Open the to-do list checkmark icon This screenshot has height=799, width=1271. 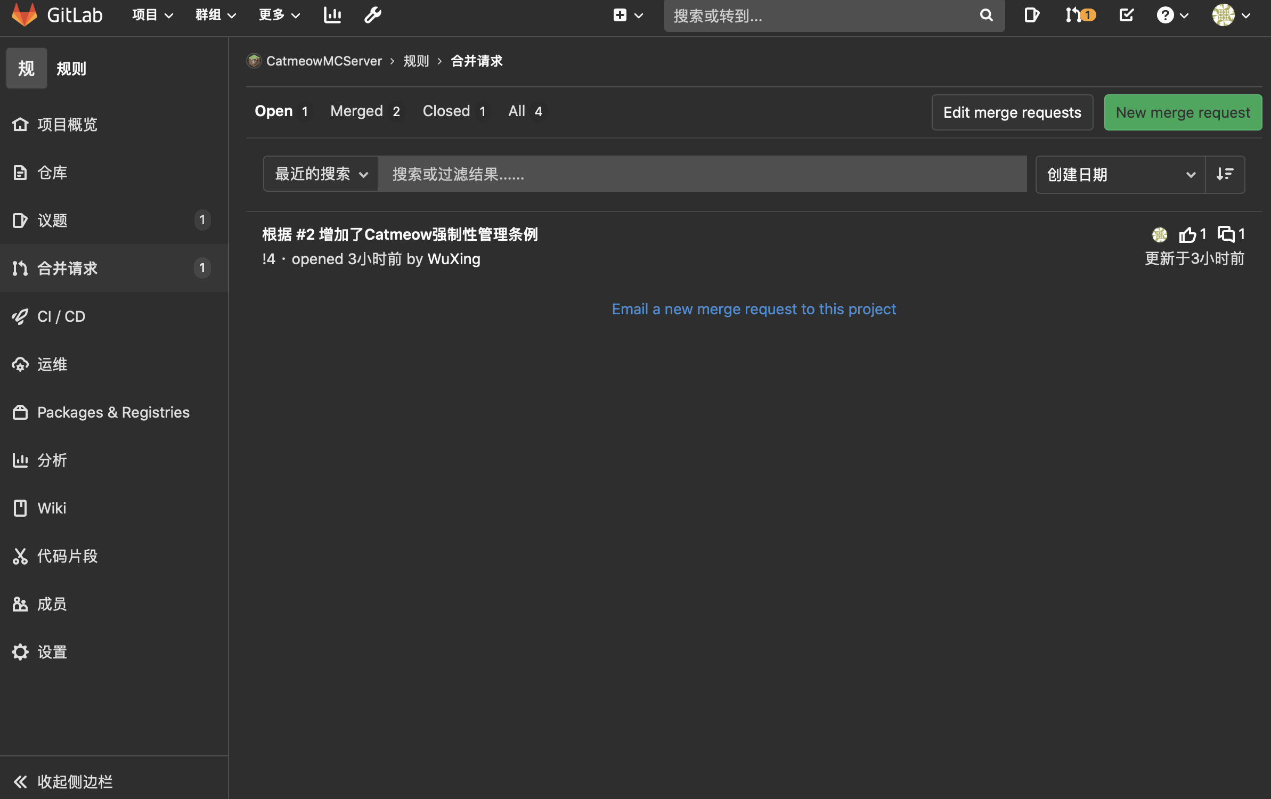coord(1126,15)
